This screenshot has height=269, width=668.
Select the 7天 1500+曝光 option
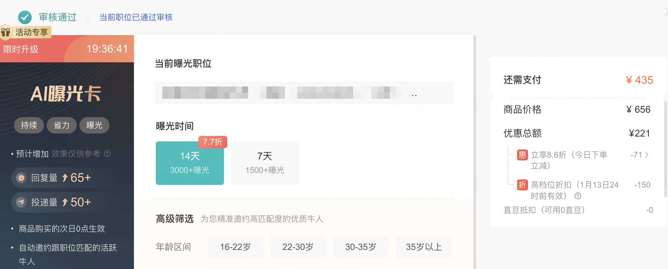click(x=264, y=163)
